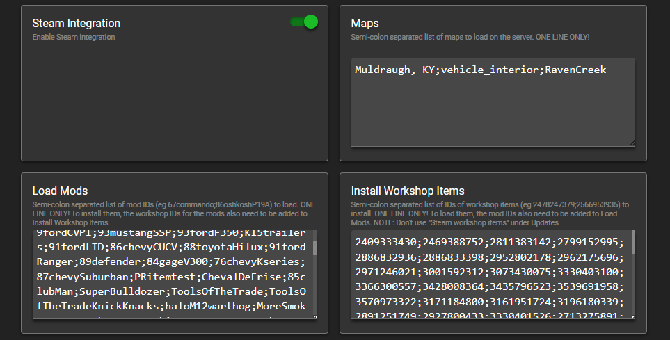The width and height of the screenshot is (670, 340).
Task: Click the Load Mods heading
Action: click(x=61, y=191)
